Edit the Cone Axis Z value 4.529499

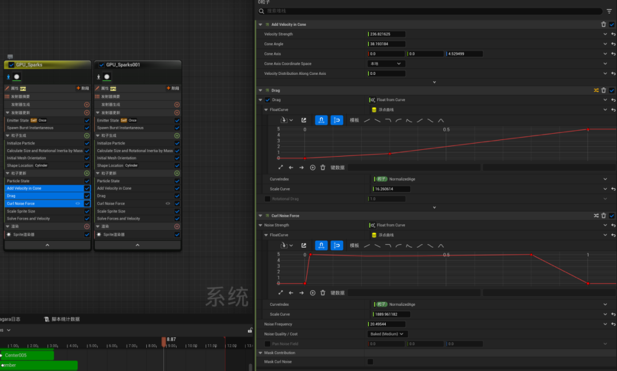coord(464,54)
